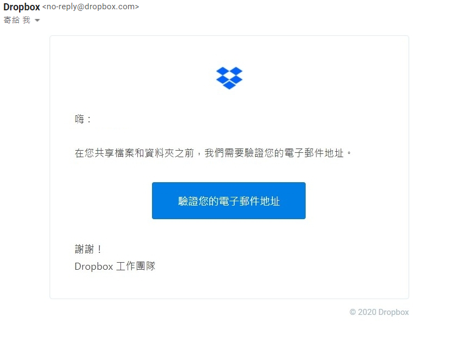Viewport: 468px width, 341px height.
Task: Click Dropbox in the 工作團隊 signature line
Action: [94, 266]
